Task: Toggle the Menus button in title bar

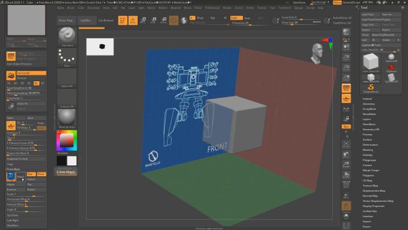Action: [x=337, y=3]
